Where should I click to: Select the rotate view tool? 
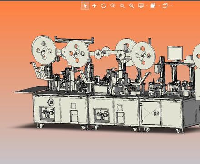pos(104,6)
